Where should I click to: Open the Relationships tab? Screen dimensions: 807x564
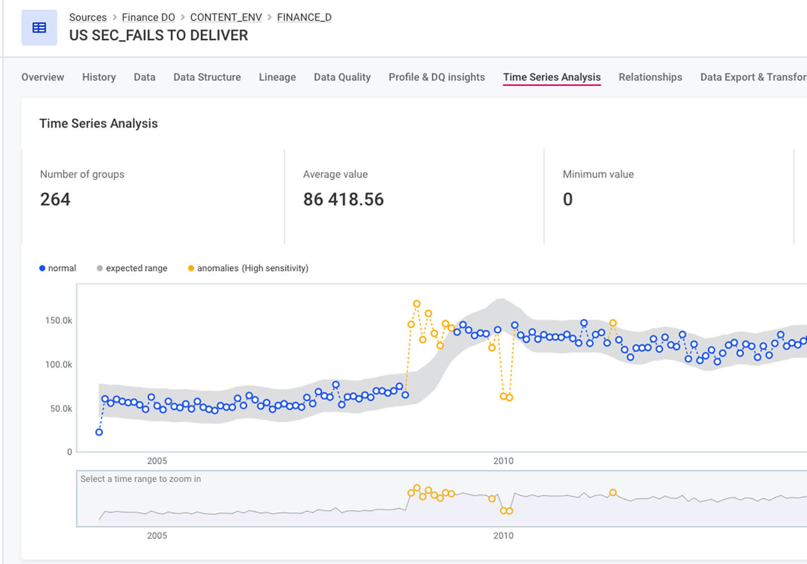coord(650,77)
